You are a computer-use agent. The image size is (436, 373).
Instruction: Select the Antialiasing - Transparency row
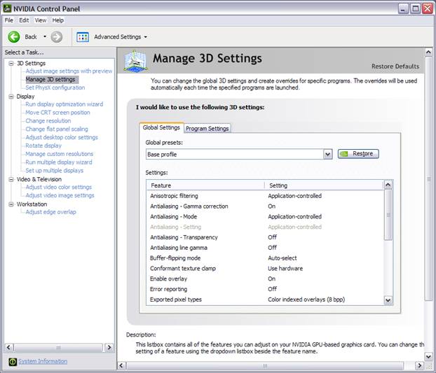point(265,237)
